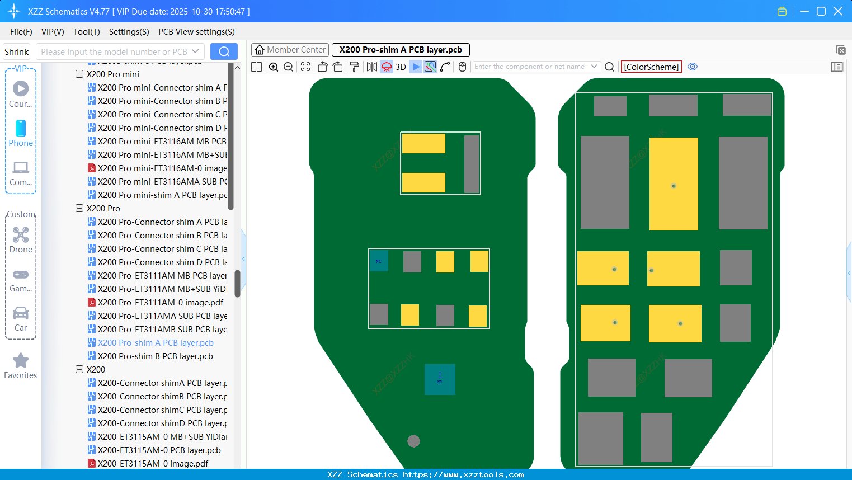Click the mirror flip board icon
852x480 pixels.
(x=371, y=67)
